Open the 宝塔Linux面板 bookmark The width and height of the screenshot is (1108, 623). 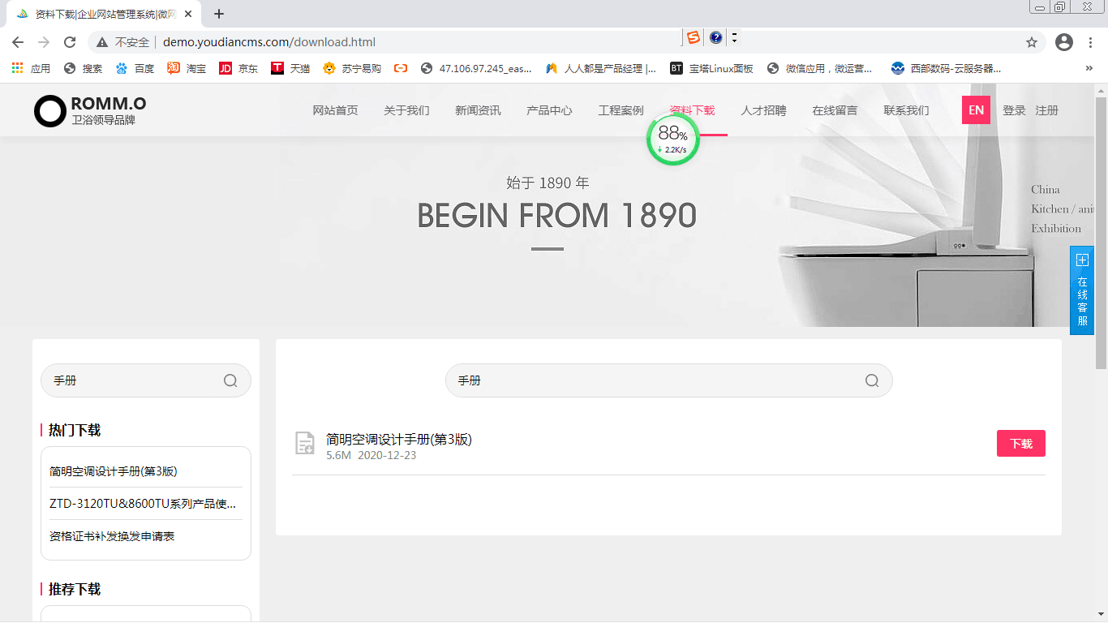pyautogui.click(x=711, y=69)
